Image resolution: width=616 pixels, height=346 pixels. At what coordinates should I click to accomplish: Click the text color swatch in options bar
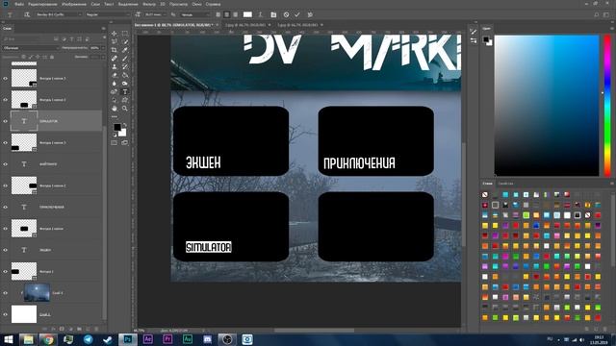[247, 14]
